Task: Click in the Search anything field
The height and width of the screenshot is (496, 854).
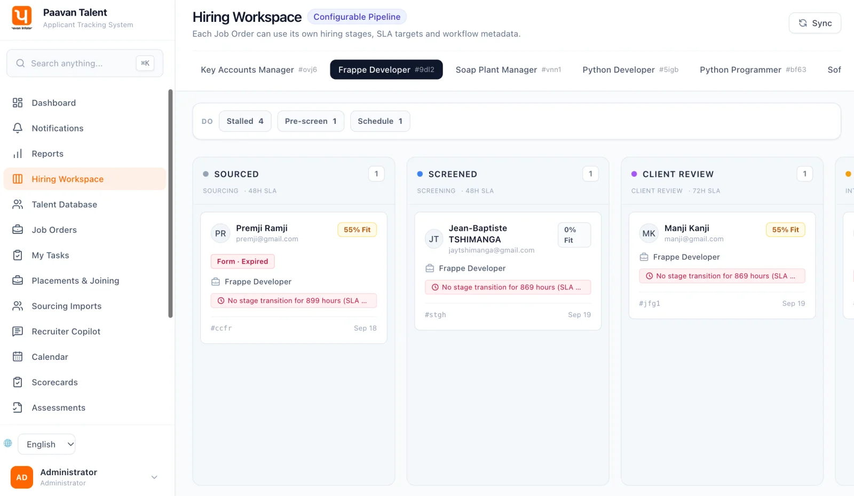Action: [x=85, y=63]
